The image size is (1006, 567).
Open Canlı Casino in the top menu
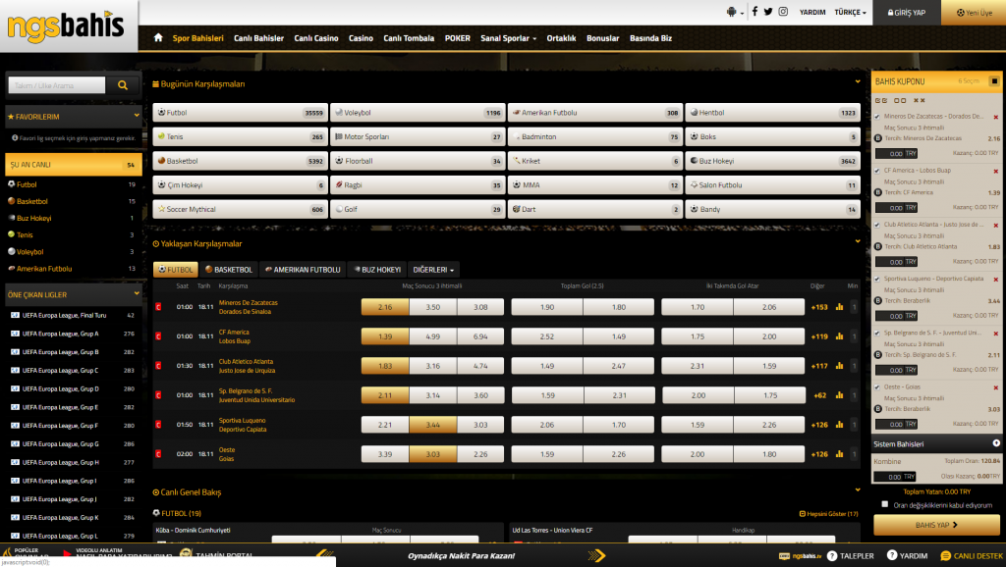click(x=315, y=38)
